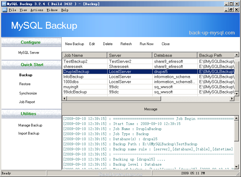241x177 pixels.
Task: Sort by Job Name column header
Action: [84, 55]
